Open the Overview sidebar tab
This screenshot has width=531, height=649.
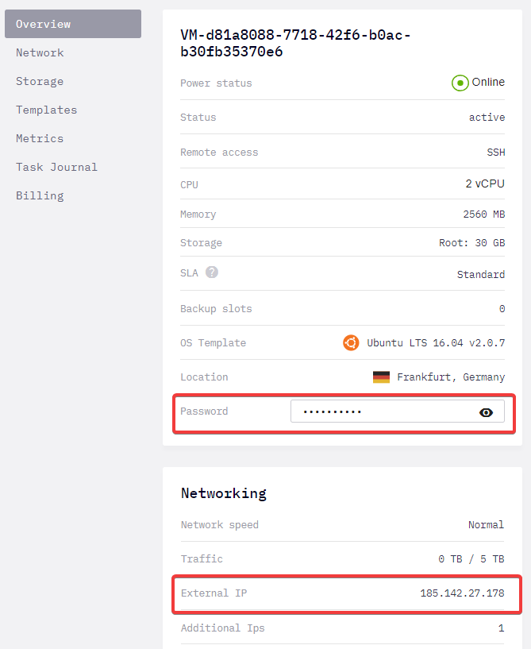click(x=73, y=24)
